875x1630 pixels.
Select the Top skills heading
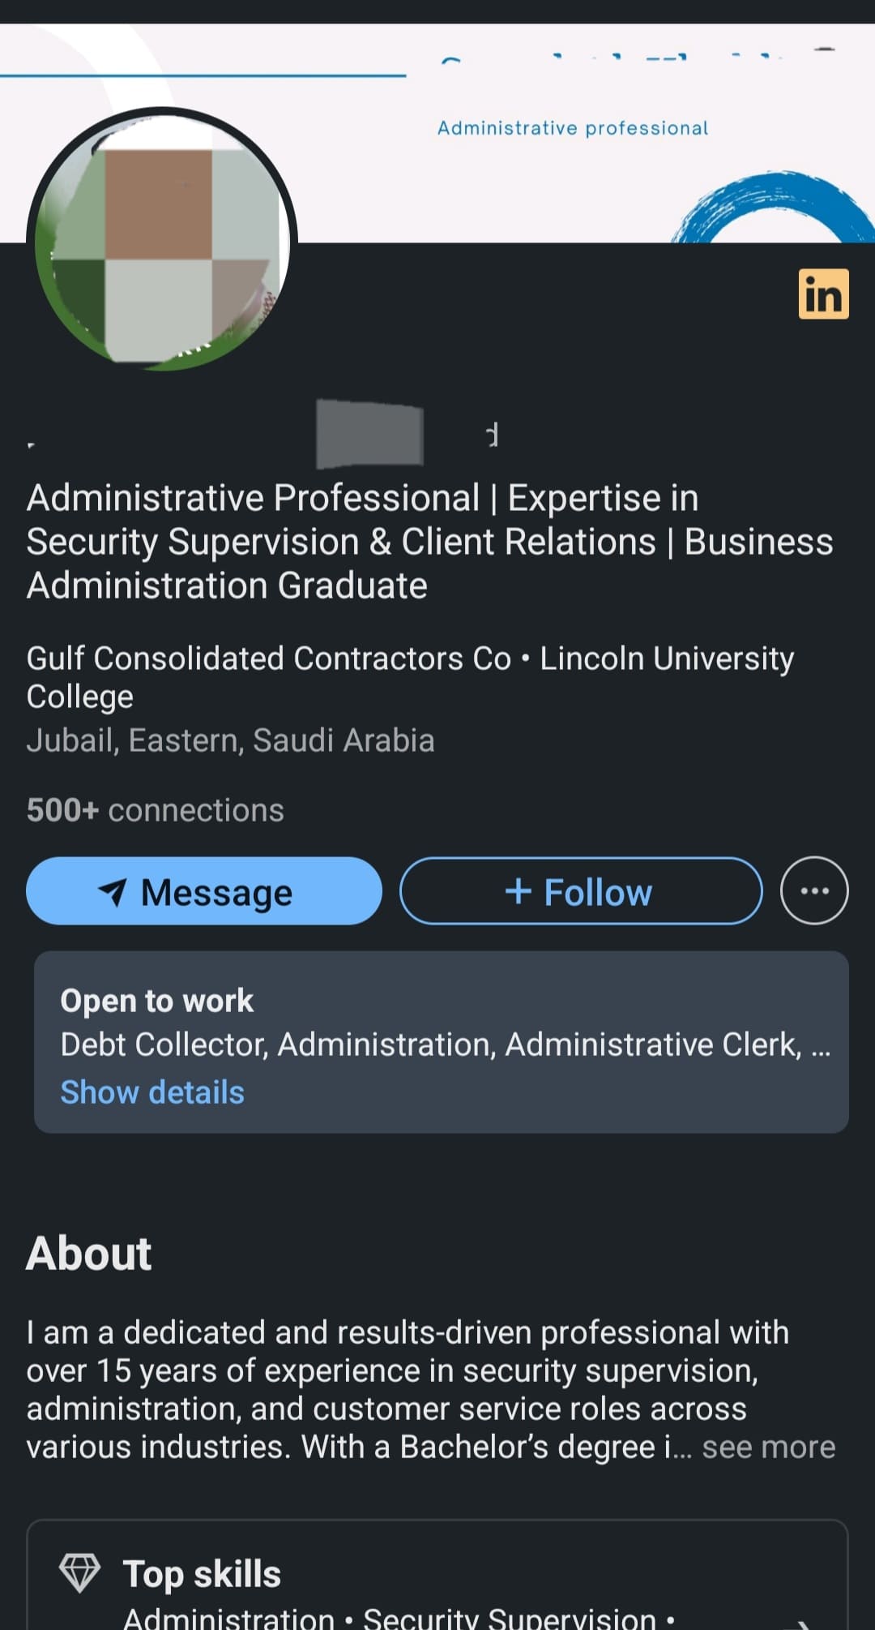pos(202,1573)
